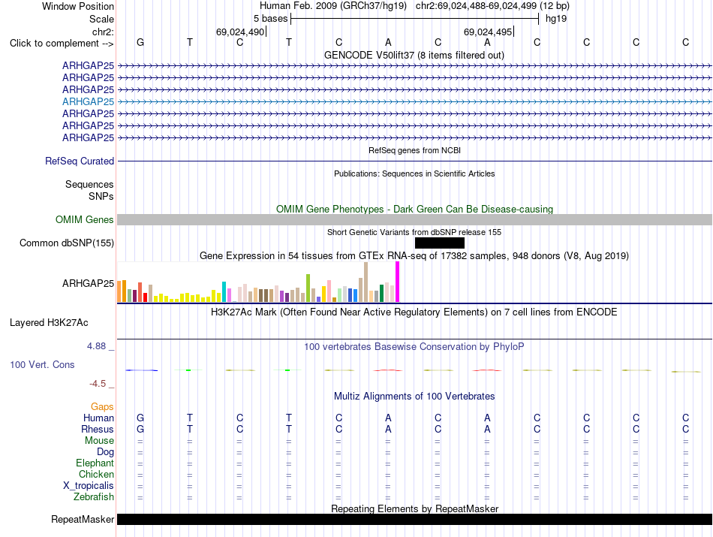Viewport: 713px width, 537px height.
Task: Click position label 69,024,490
Action: (x=240, y=32)
